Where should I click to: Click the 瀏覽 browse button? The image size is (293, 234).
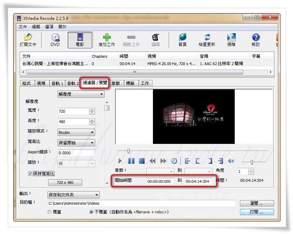[x=256, y=203]
